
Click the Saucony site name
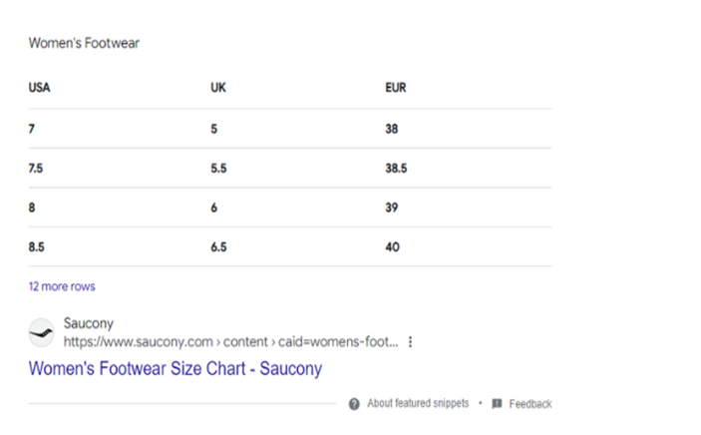[89, 323]
